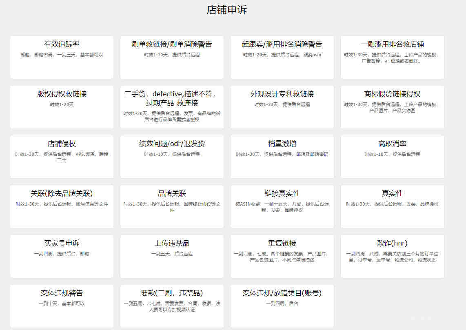Click the 高取消率 card

[x=392, y=157]
